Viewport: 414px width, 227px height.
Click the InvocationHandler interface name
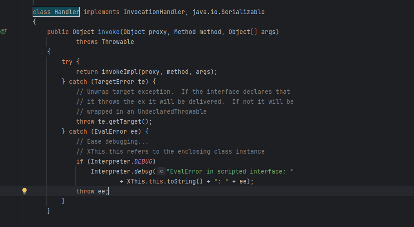click(x=152, y=12)
